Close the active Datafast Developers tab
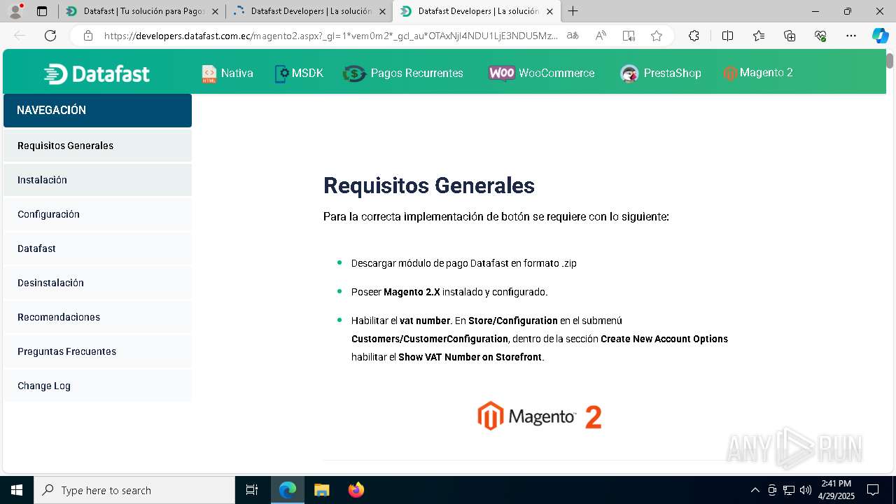The width and height of the screenshot is (896, 504). (549, 12)
